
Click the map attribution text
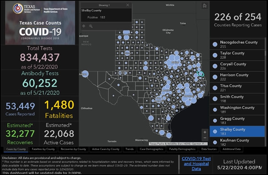(x=178, y=144)
